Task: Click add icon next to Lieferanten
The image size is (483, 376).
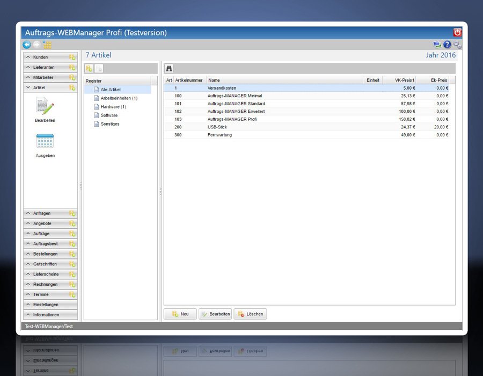Action: 72,67
